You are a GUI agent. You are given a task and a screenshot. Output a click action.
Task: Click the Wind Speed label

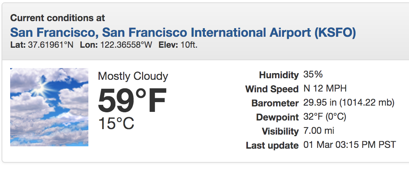click(272, 89)
